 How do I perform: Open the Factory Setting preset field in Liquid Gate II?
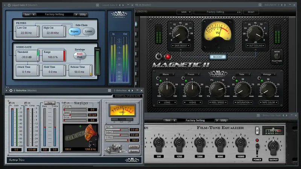click(x=55, y=14)
